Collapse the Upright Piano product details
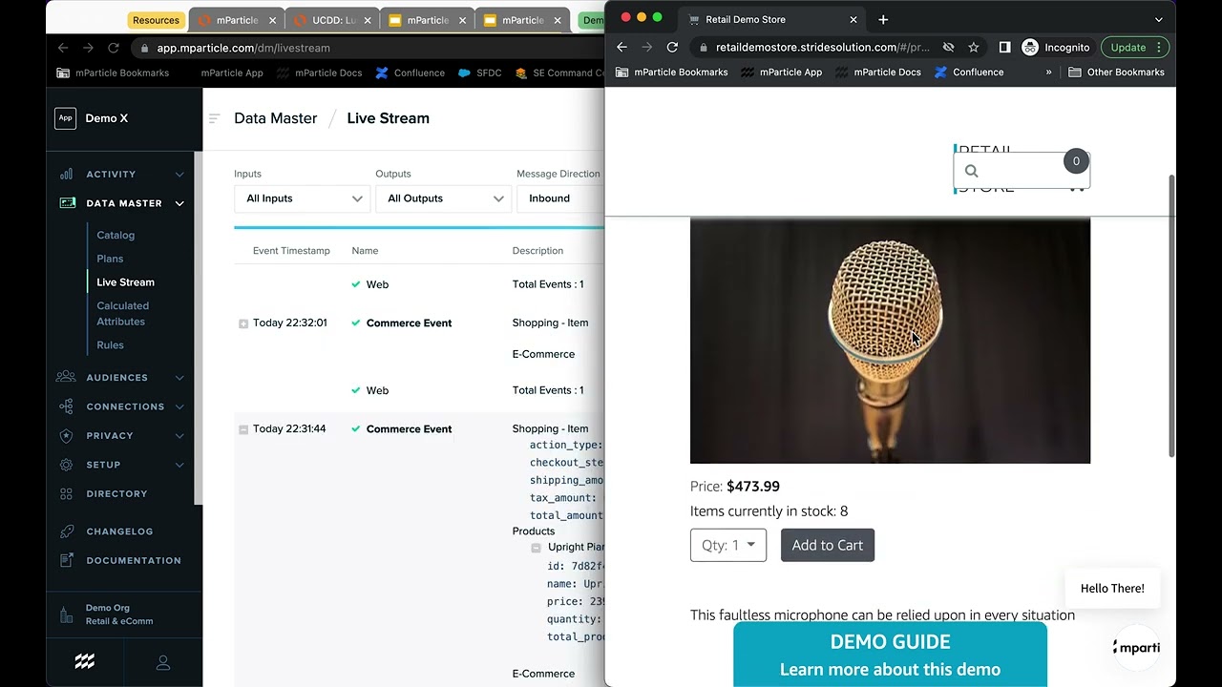 [x=536, y=548]
